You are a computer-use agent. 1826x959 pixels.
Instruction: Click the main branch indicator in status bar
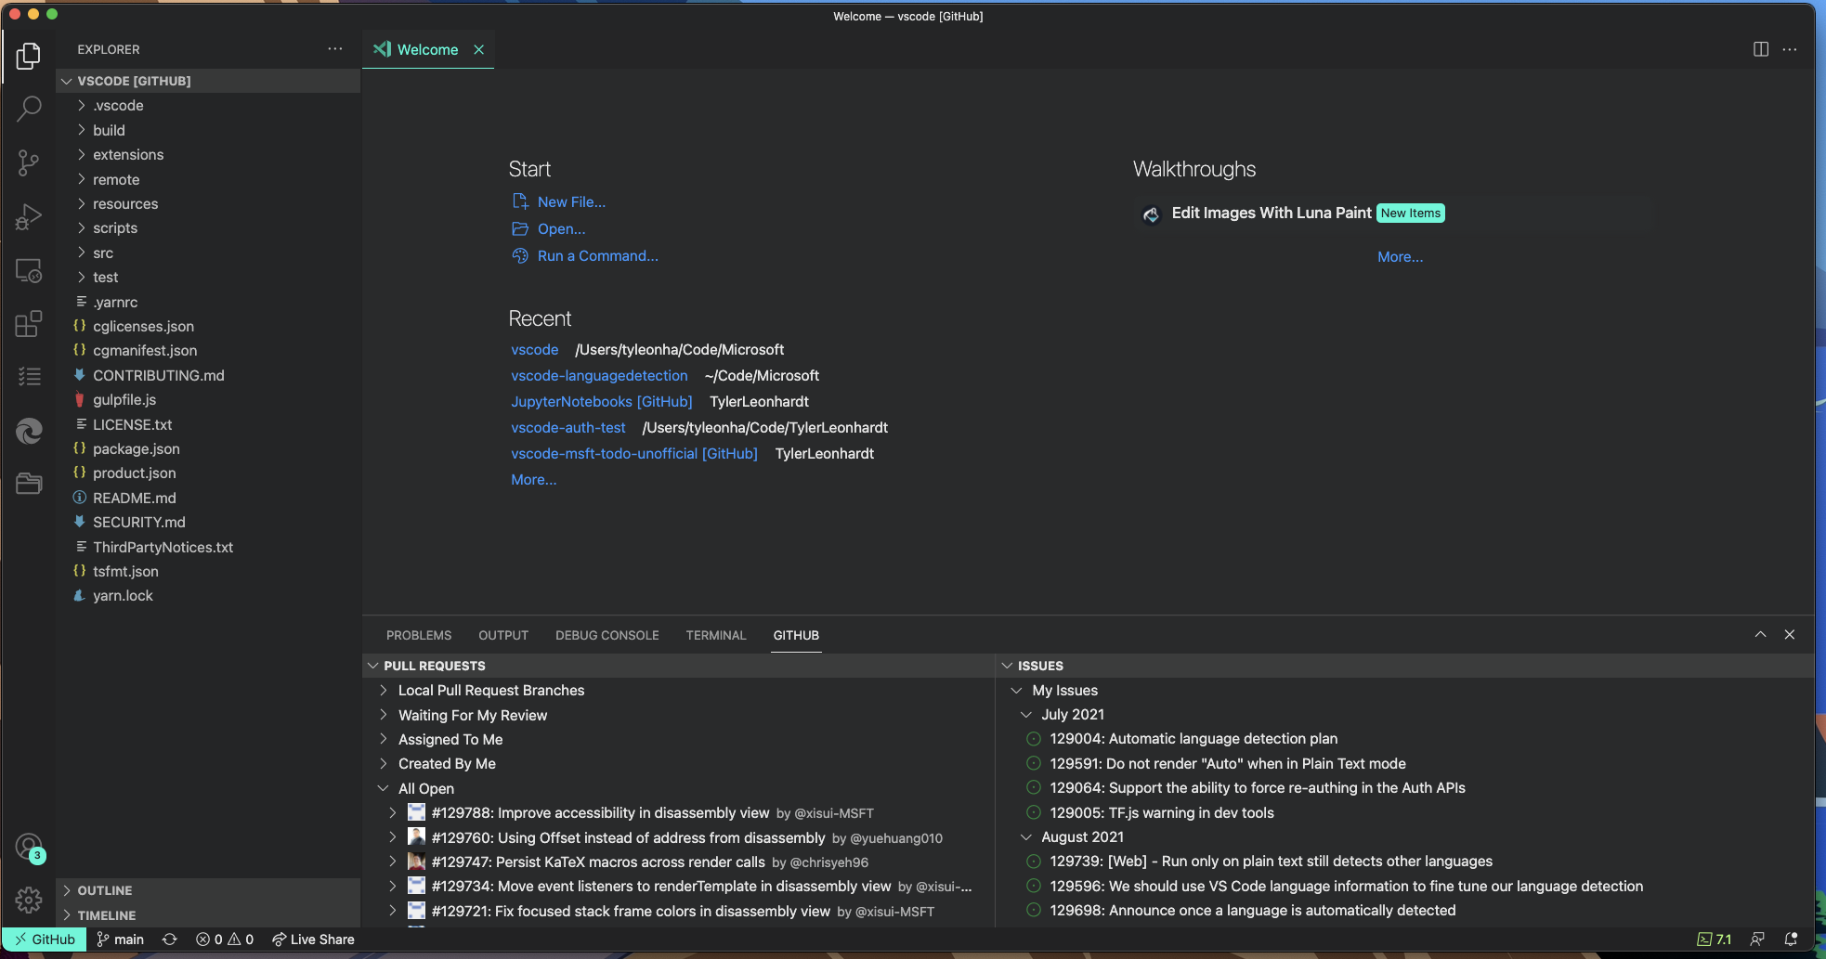pos(120,939)
